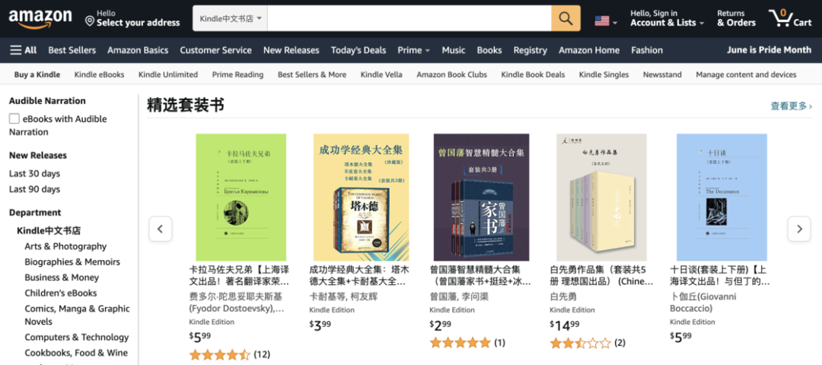
Task: Open the All hamburger menu
Action: point(23,50)
